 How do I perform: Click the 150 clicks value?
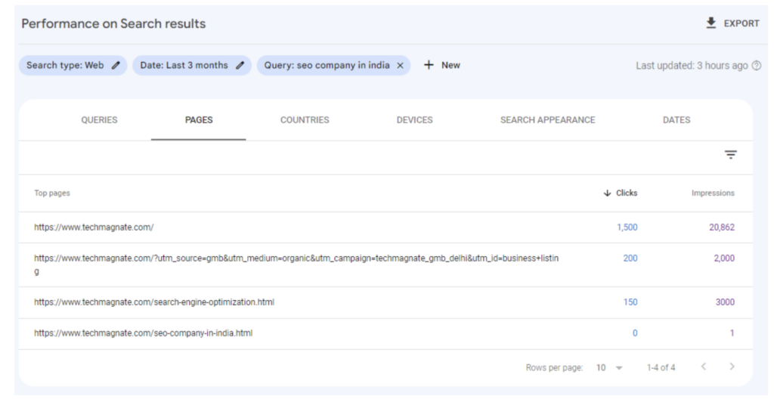630,301
